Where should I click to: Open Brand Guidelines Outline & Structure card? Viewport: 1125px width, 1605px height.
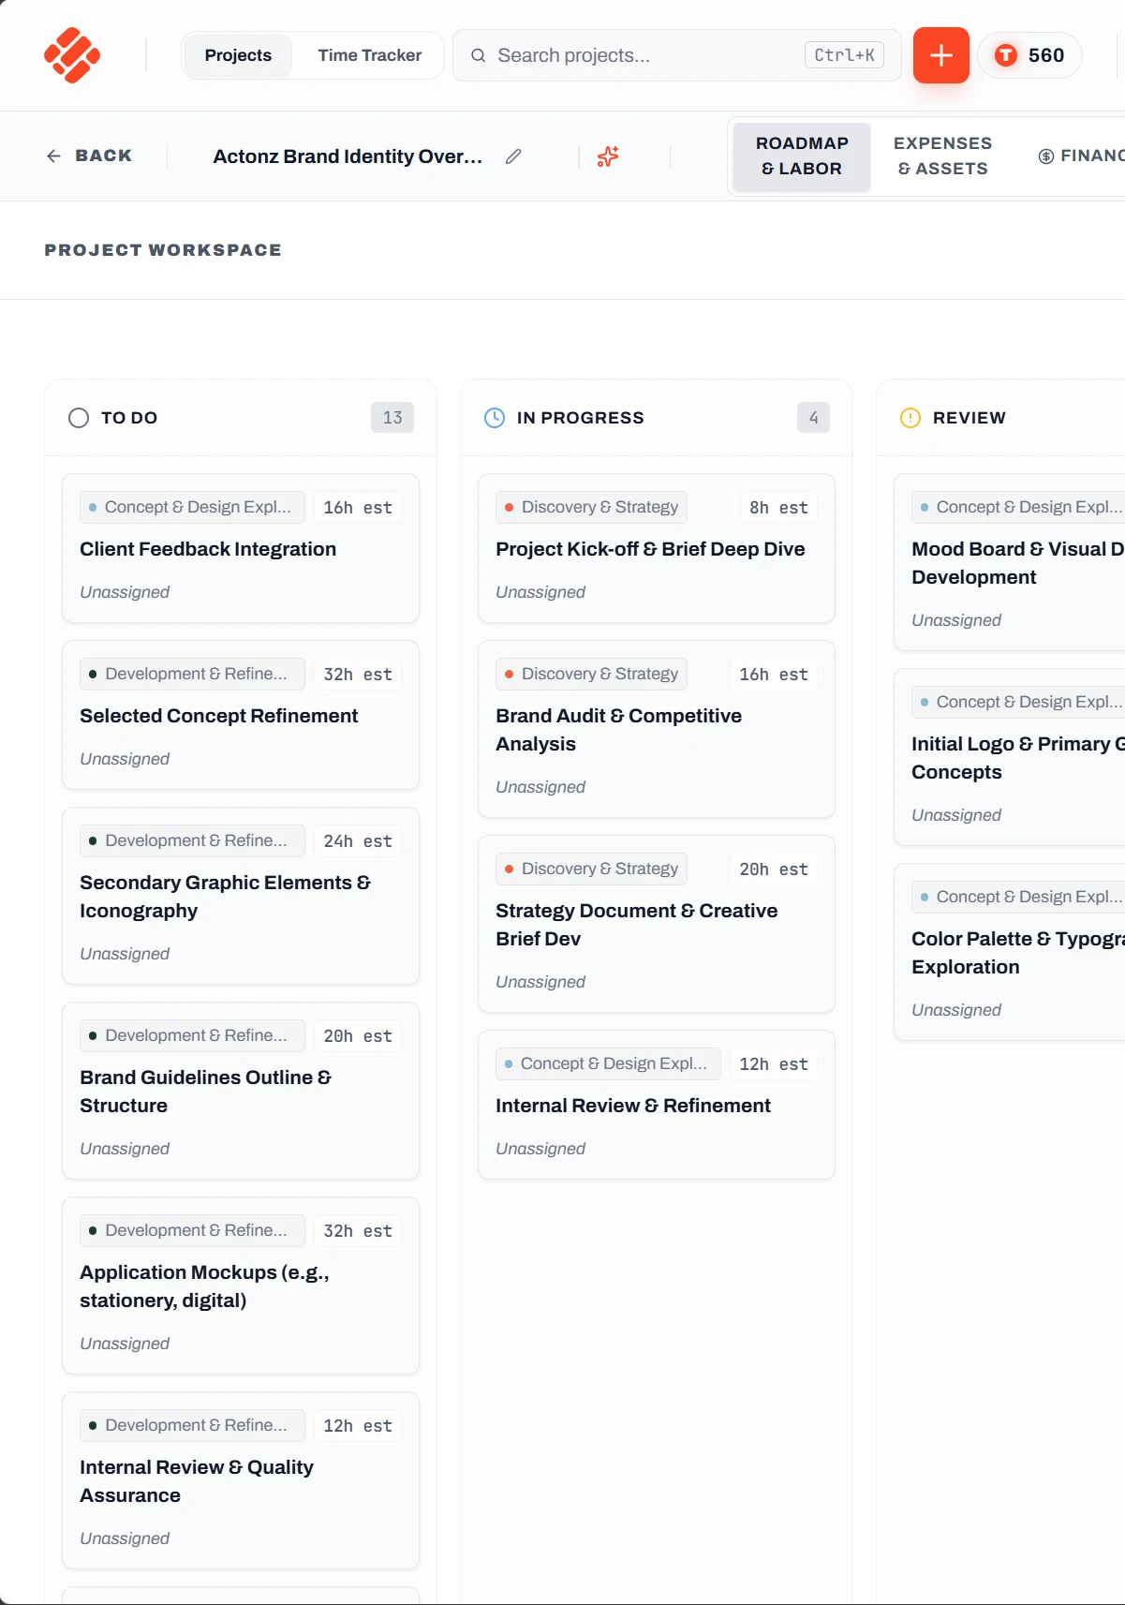coord(241,1092)
